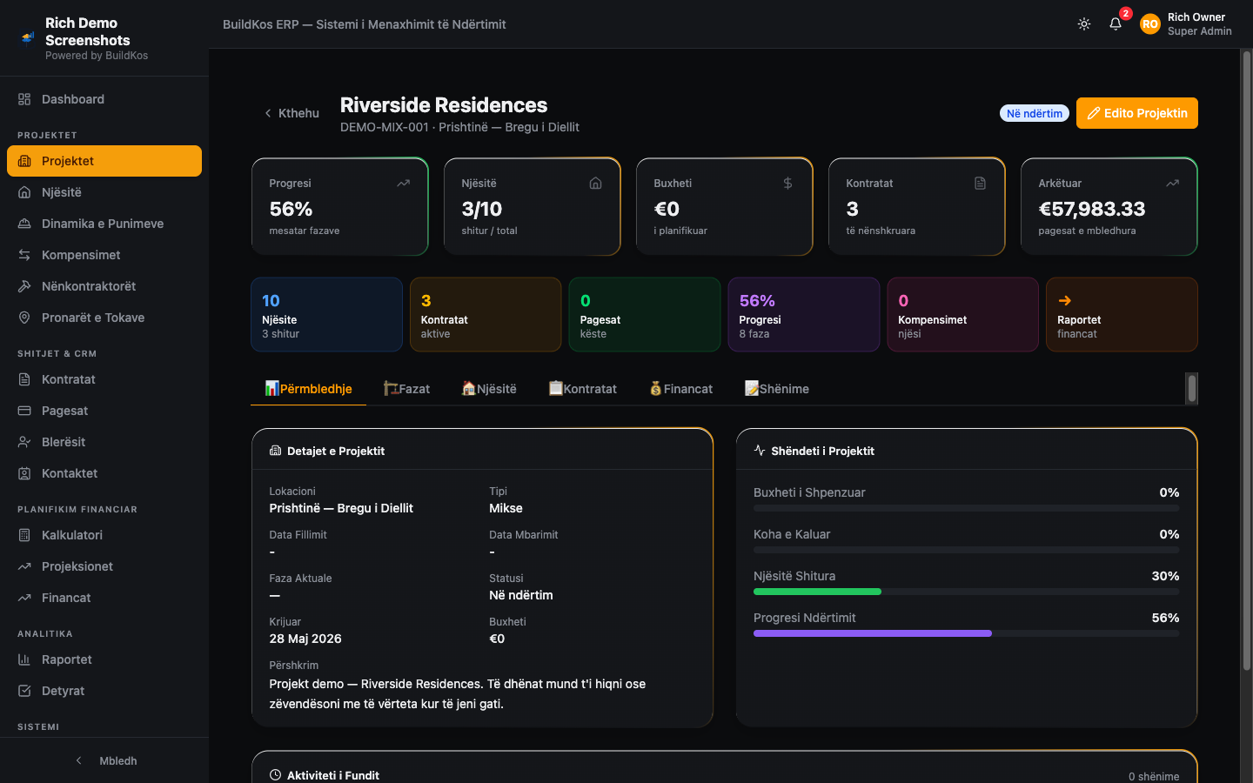Click the 28 Maj 2026 creation date
This screenshot has width=1253, height=783.
coord(305,639)
